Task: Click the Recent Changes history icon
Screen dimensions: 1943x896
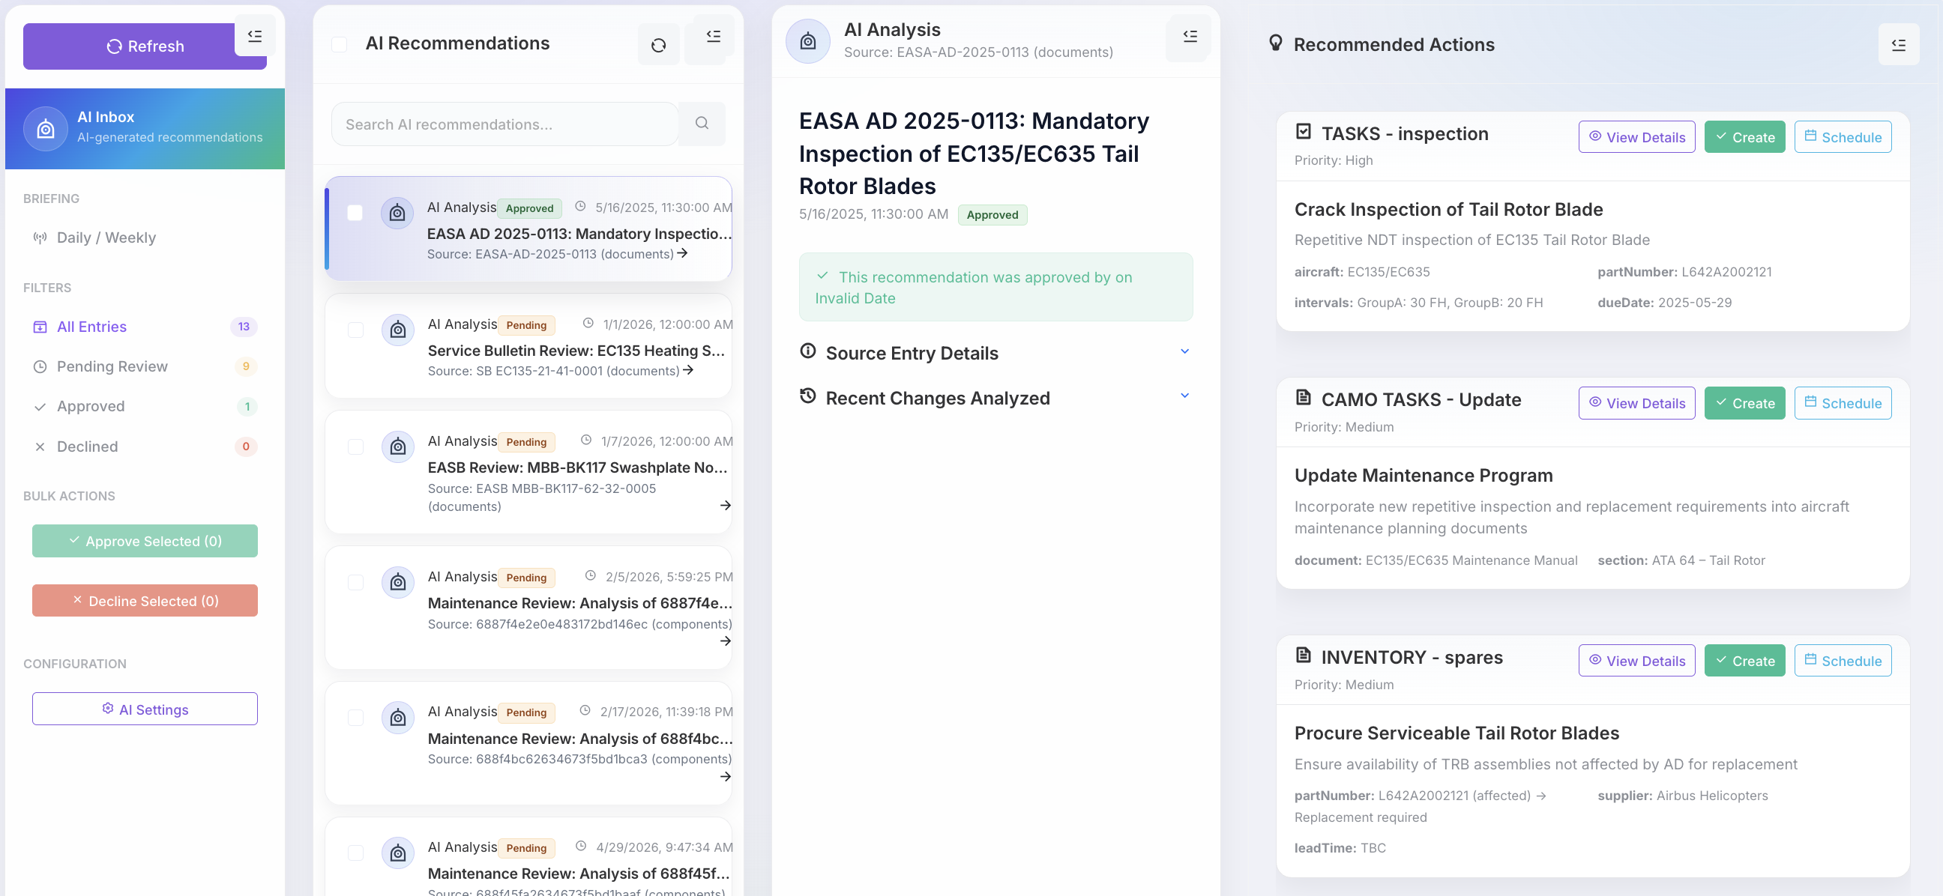Action: pos(808,396)
